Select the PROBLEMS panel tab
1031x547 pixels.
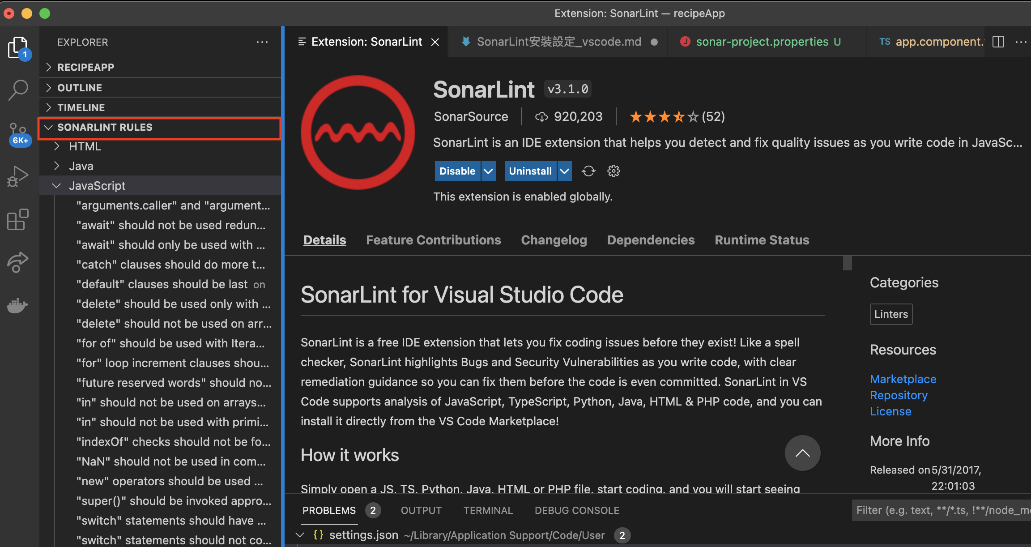pos(329,510)
